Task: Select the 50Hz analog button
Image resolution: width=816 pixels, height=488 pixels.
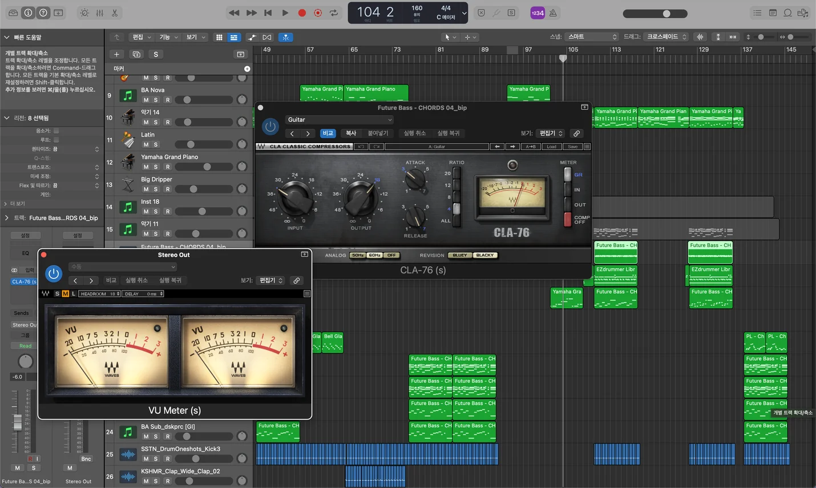Action: [358, 255]
